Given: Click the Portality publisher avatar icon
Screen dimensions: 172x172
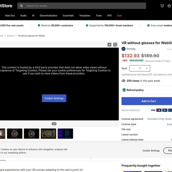Looking at the screenshot, I should (123, 49).
